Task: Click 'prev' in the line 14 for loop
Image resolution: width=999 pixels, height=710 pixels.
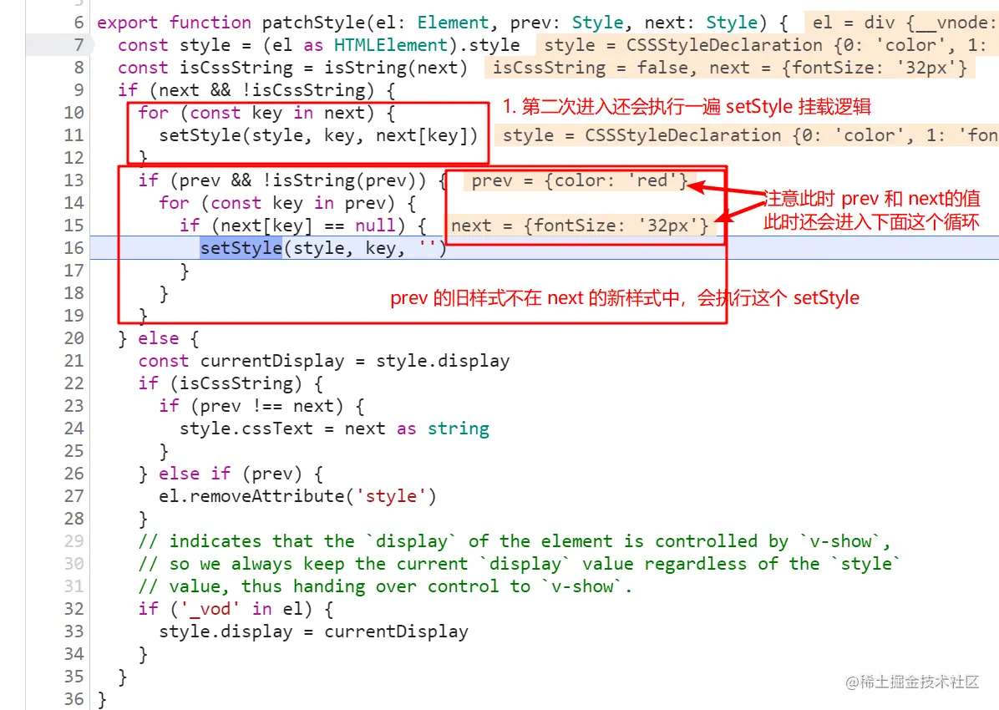Action: click(365, 203)
